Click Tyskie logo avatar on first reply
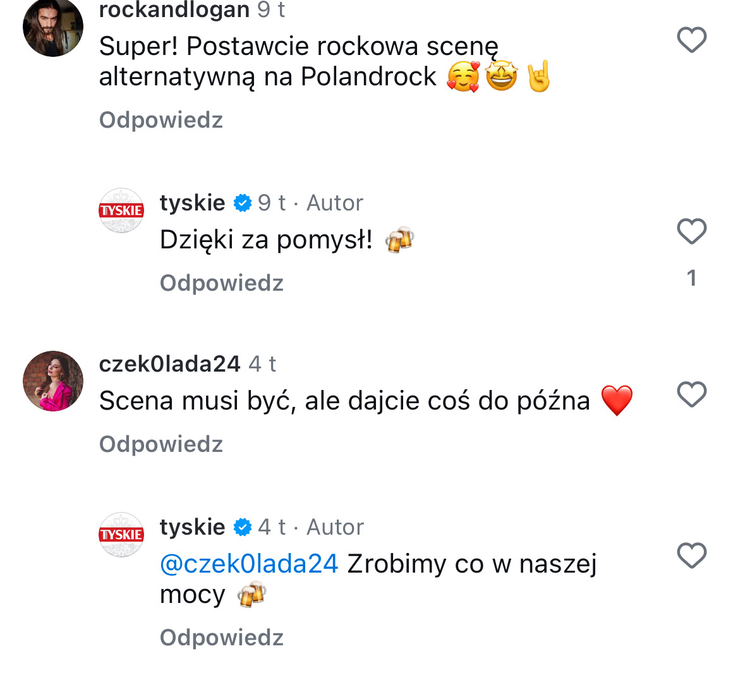Viewport: 745px width, 675px height. tap(121, 210)
